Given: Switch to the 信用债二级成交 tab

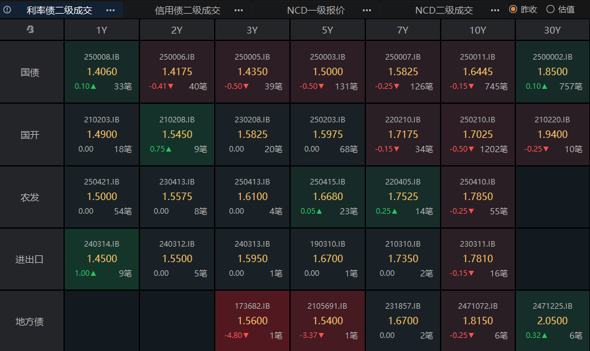Looking at the screenshot, I should [x=187, y=10].
